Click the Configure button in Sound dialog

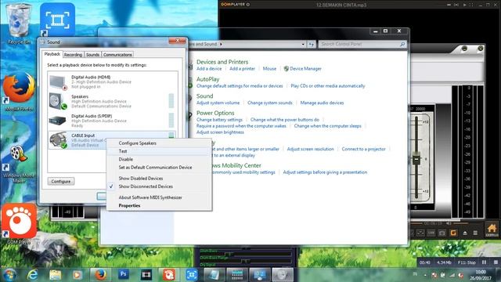click(61, 181)
